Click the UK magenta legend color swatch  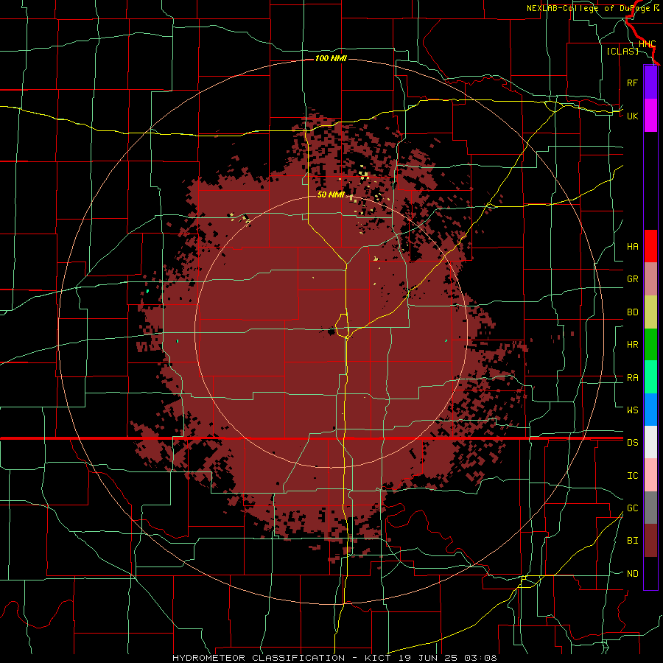click(650, 116)
